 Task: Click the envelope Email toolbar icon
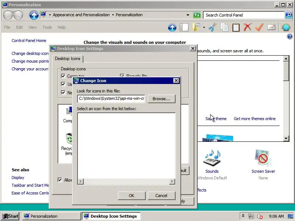tap(271, 27)
